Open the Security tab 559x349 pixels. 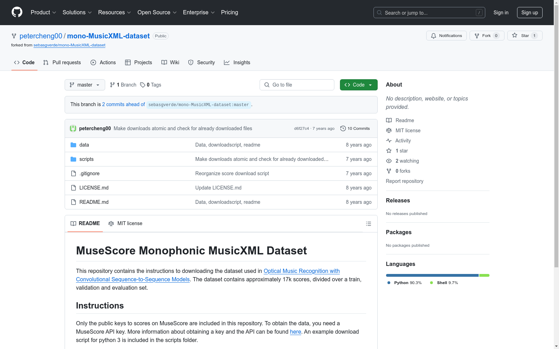pos(202,62)
